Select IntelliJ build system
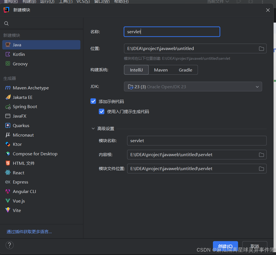Viewport: 276px width, 255px height. 136,70
